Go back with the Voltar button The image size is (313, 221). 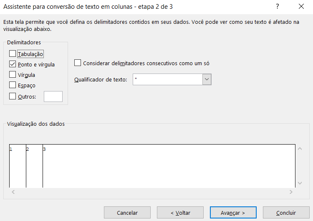pos(180,213)
